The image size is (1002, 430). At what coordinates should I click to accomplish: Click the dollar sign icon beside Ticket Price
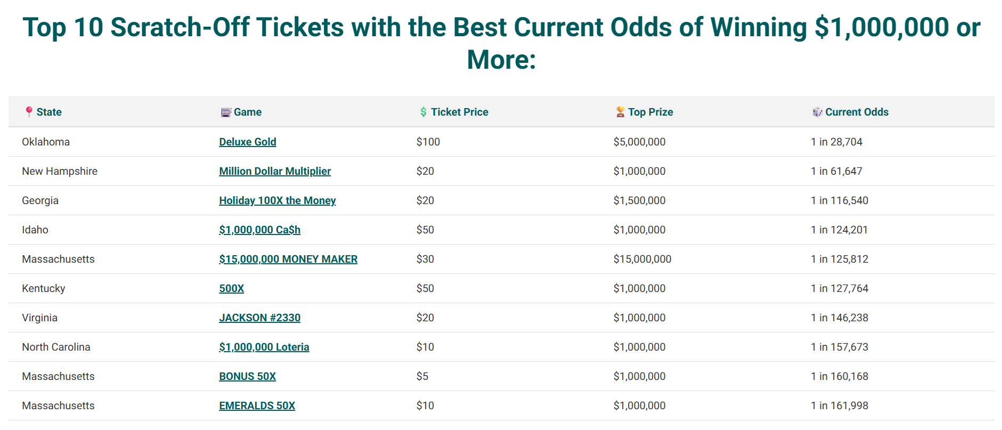[423, 112]
